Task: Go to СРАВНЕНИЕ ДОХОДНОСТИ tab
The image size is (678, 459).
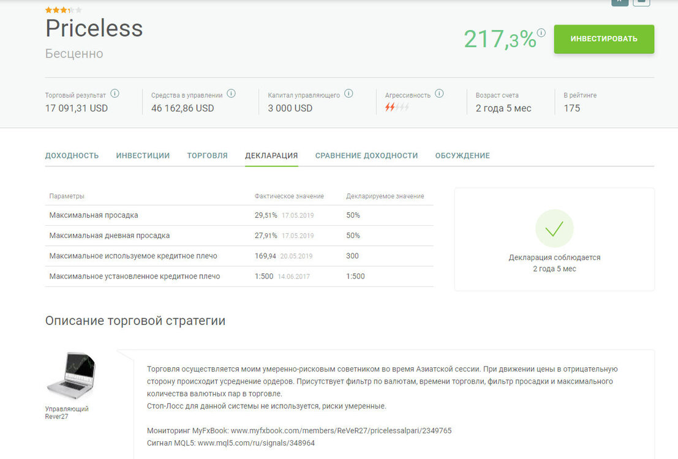Action: (x=366, y=155)
